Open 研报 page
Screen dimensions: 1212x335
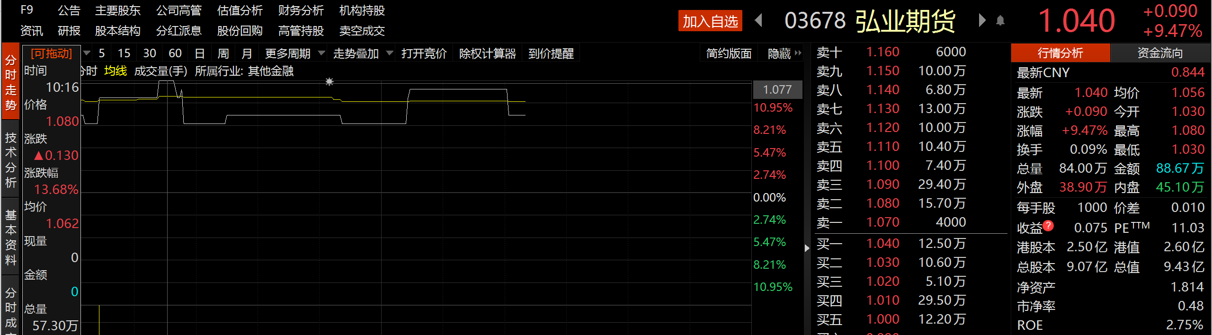tap(69, 31)
